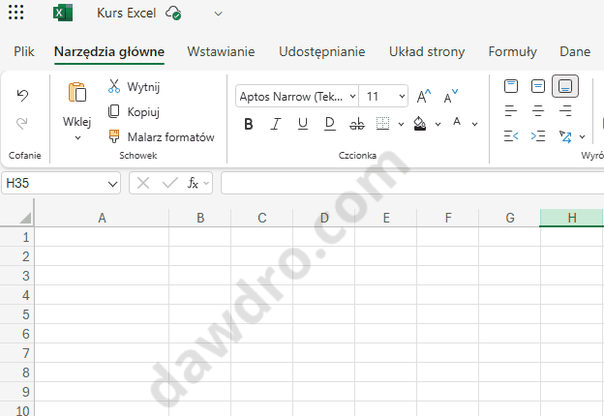Switch to the Wstawianie tab
This screenshot has width=604, height=416.
click(221, 51)
